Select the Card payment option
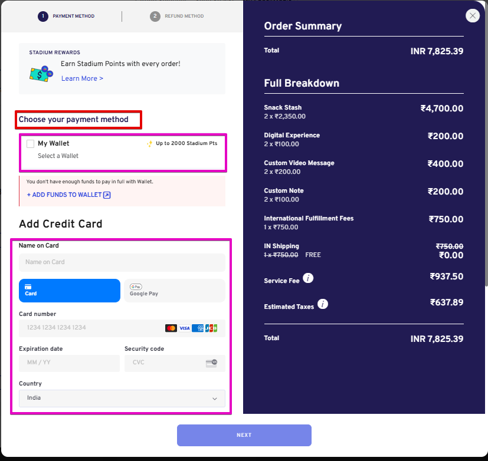The width and height of the screenshot is (488, 461). coord(70,291)
